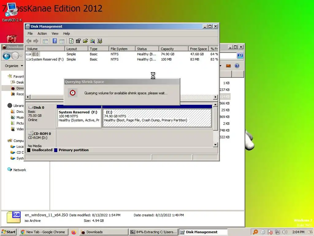Viewport: 314px width, 236px height.
Task: Click the Forward arrow in Disk Management toolbar
Action: click(36, 41)
